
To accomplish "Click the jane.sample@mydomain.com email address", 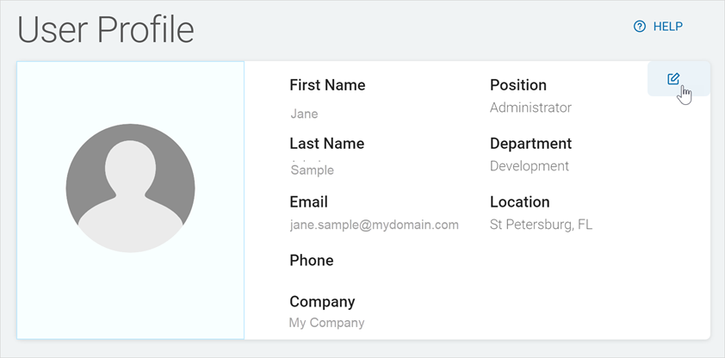I will [374, 225].
